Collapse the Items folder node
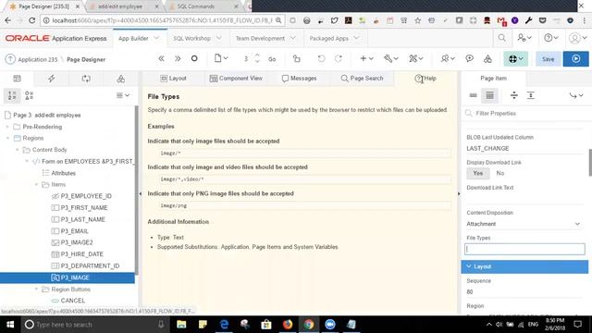 [x=37, y=185]
